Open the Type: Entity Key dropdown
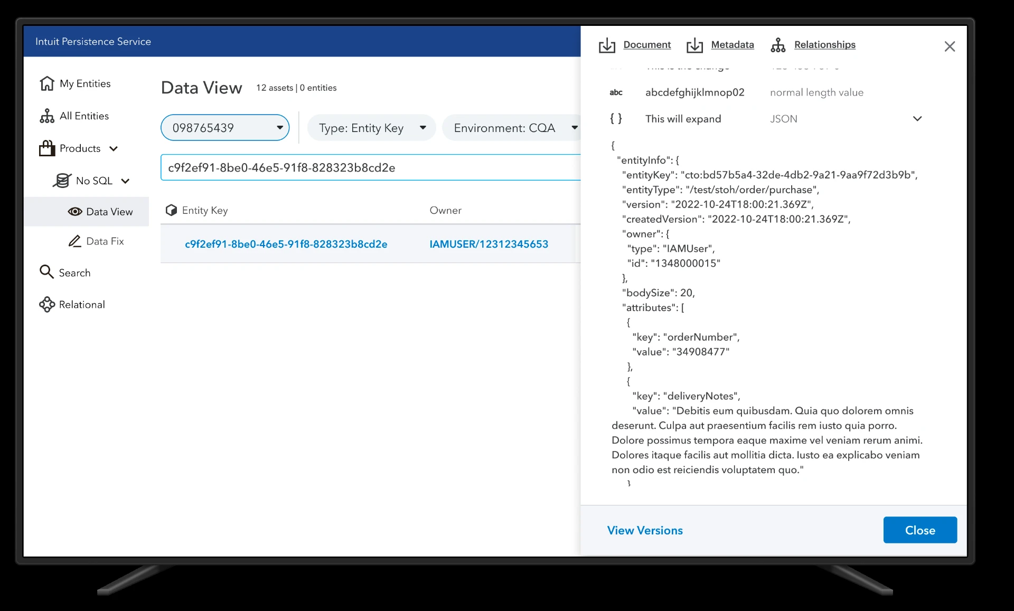 371,128
